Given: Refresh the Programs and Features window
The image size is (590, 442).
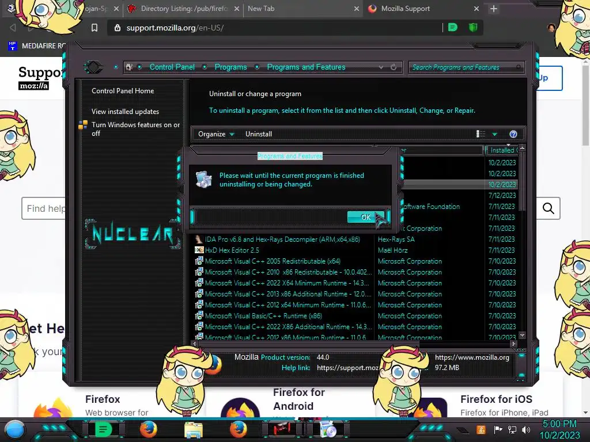Looking at the screenshot, I should click(394, 67).
